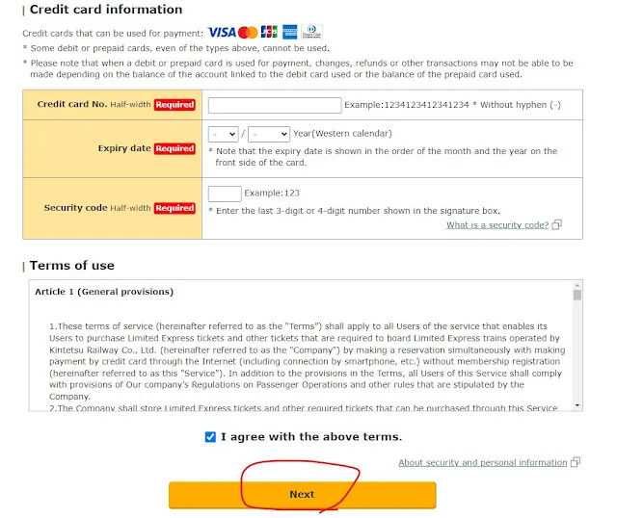Open the expiry year dropdown
Viewport: 617px width, 518px height.
click(269, 135)
